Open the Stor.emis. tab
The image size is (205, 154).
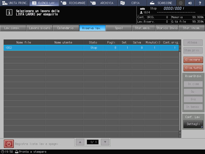point(143,28)
